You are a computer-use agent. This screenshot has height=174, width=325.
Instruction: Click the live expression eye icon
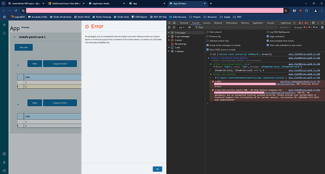click(x=189, y=27)
